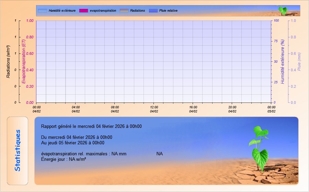Viewport: 309px width, 192px height.
Task: Click the 0.8 rain axis value
Action: [293, 37]
